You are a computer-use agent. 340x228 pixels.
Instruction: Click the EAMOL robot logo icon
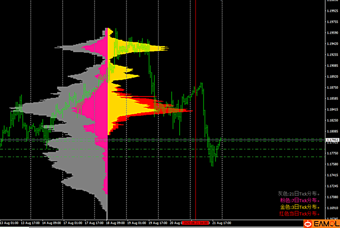pos(308,224)
